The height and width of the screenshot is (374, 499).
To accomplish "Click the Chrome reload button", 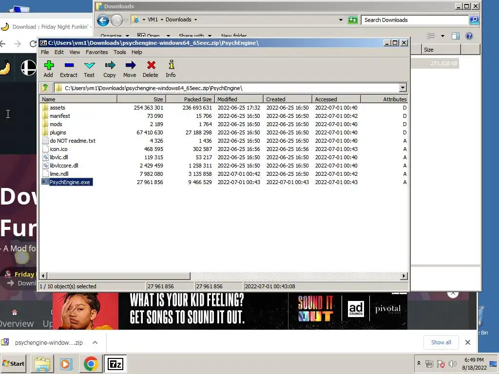I will pos(33,43).
